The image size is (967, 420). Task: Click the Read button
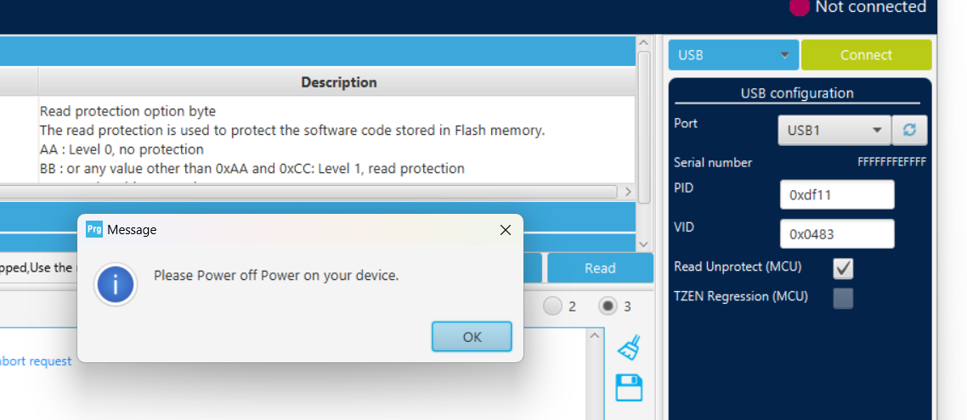click(600, 268)
